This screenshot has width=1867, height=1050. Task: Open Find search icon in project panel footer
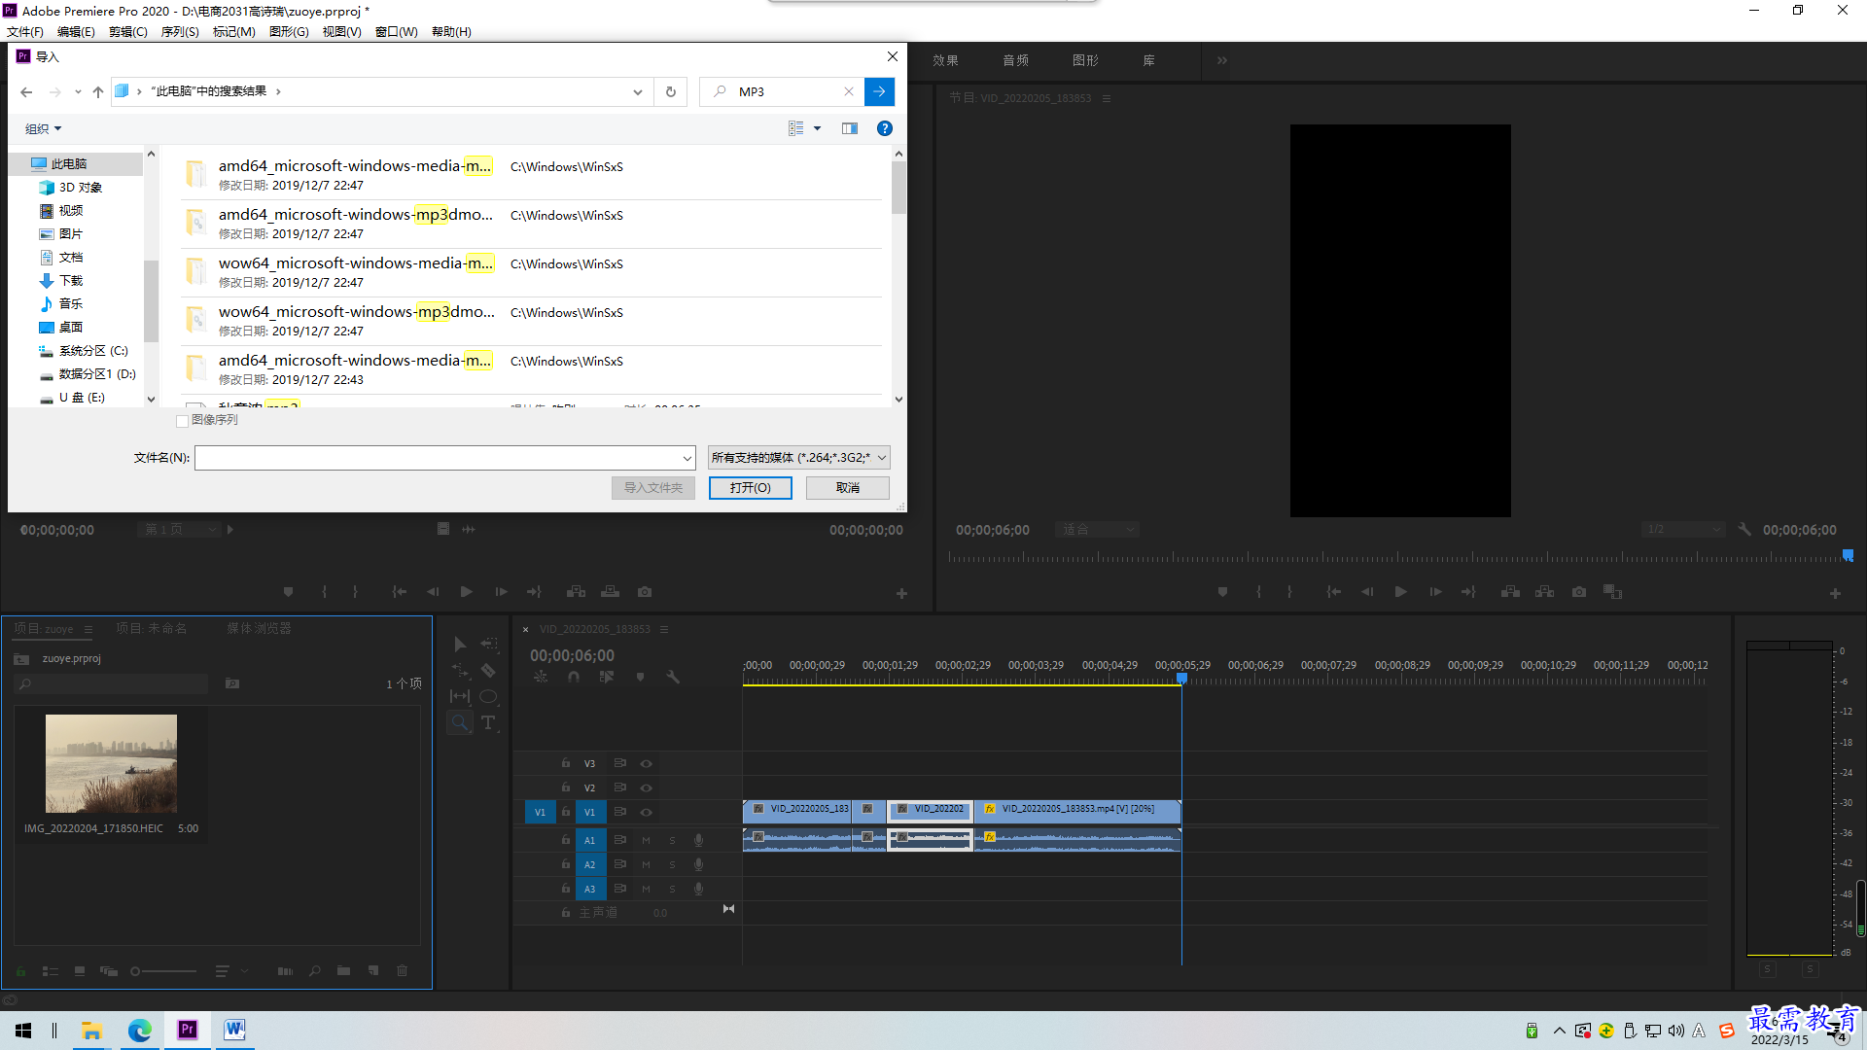click(315, 970)
